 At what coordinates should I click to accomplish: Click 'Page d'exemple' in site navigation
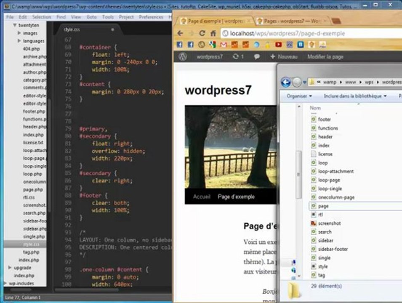coord(236,197)
